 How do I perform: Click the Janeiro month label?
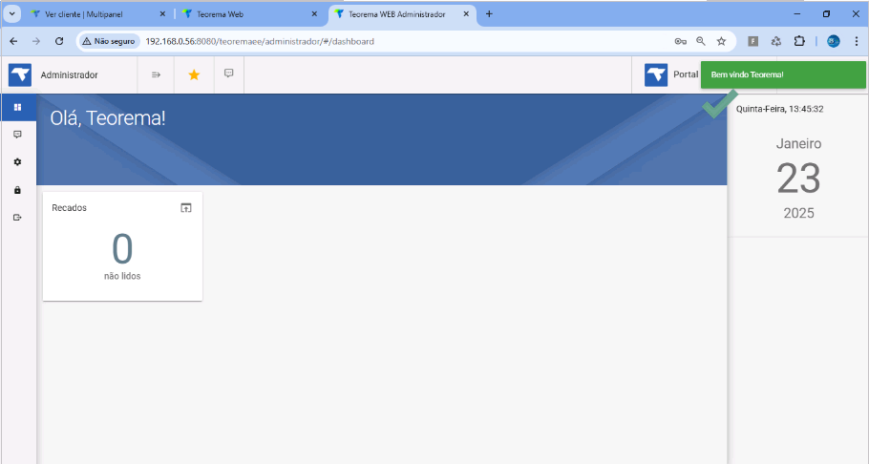tap(798, 143)
